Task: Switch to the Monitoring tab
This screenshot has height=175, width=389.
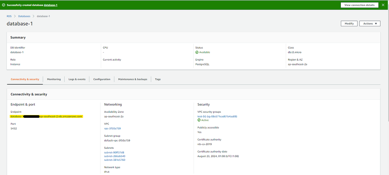Action: tap(54, 79)
